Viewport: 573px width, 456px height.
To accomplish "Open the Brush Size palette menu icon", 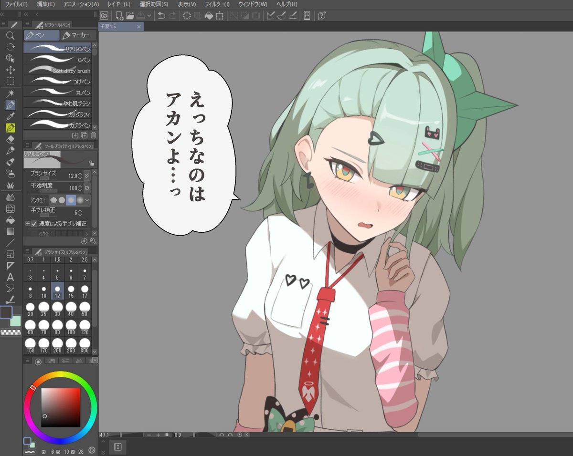I will [27, 251].
